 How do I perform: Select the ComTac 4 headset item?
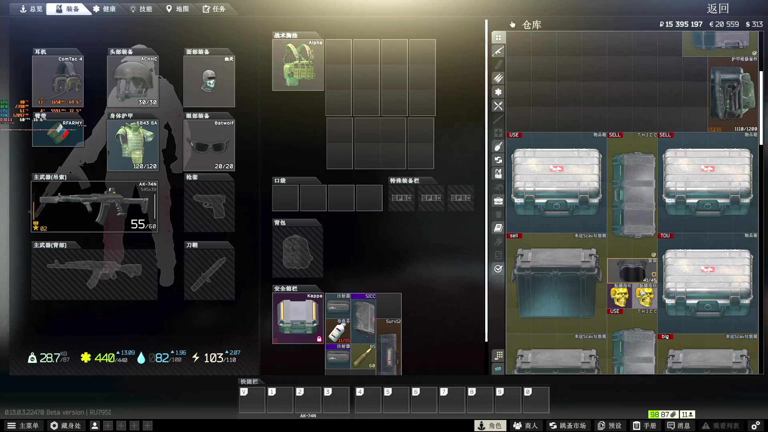pyautogui.click(x=58, y=81)
